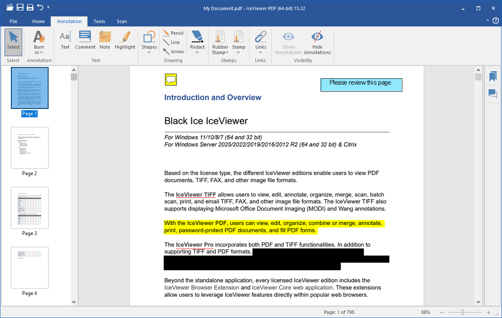Screen dimensions: 502x318
Task: Click the yellow comment note annotation
Action: [171, 80]
